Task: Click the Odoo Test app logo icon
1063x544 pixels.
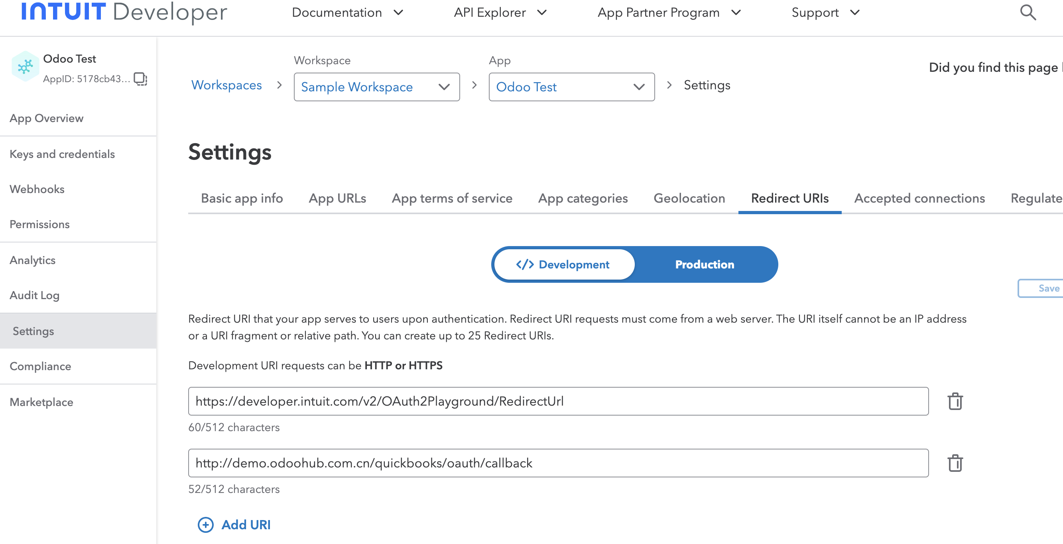Action: point(25,66)
